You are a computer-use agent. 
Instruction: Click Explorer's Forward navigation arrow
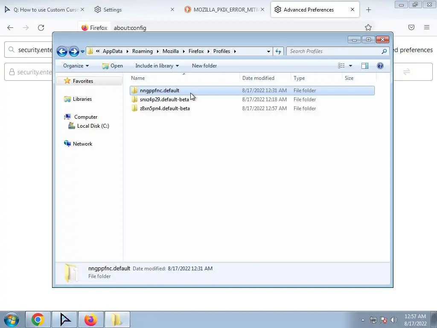click(x=74, y=51)
